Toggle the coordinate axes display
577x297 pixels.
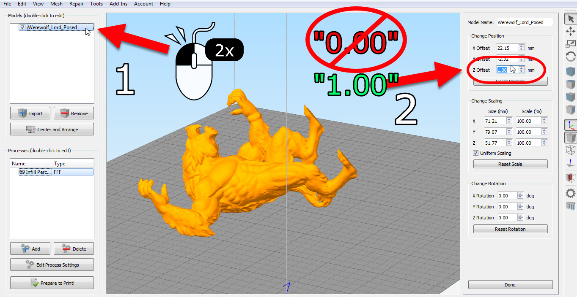570,125
